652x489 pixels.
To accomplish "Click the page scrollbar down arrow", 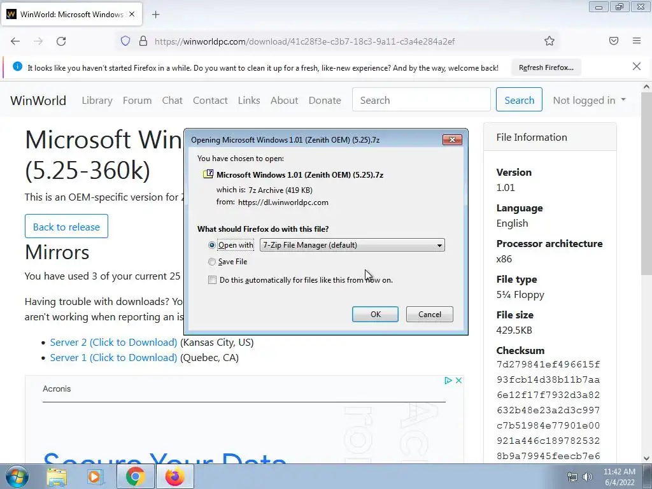I will (646, 458).
